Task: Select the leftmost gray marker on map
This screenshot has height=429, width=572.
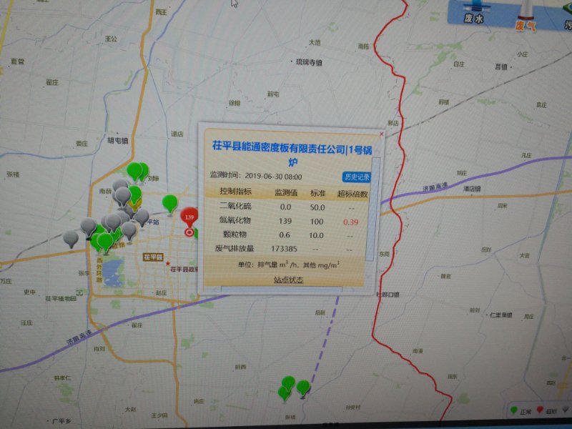Action: [71, 237]
